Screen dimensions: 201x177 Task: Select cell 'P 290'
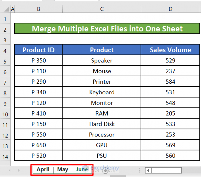point(38,82)
